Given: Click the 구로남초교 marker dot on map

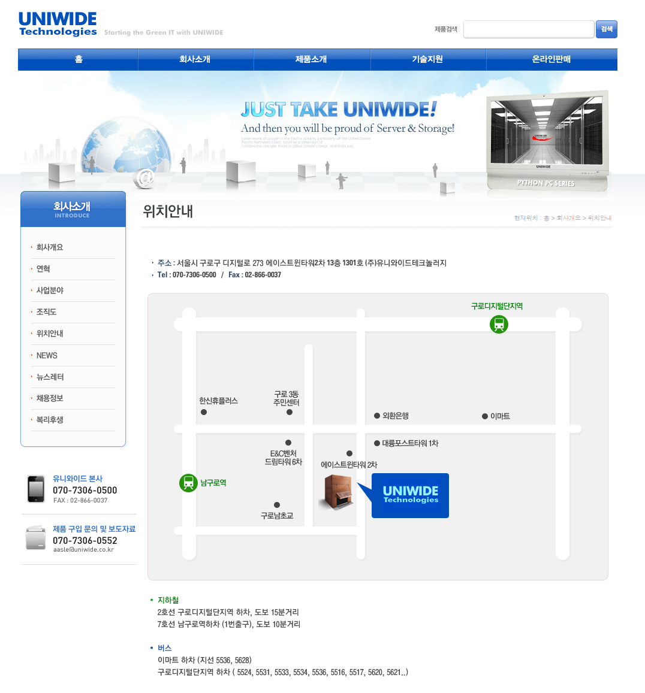Looking at the screenshot, I should pyautogui.click(x=277, y=505).
